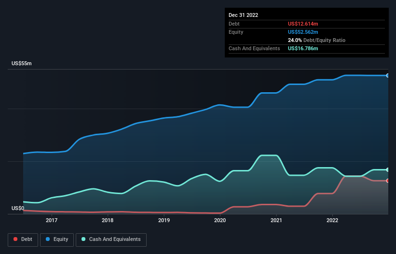The image size is (396, 254).
Task: Click the 2020 x-axis label
Action: [220, 220]
